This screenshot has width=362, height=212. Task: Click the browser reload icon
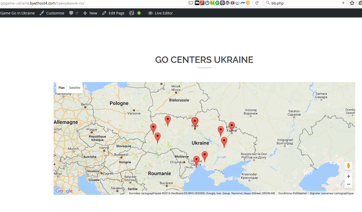(x=257, y=3)
